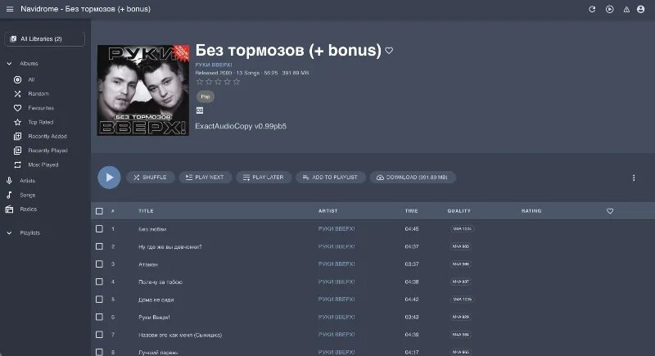
Task: Favourite the album with the heart icon
Action: pos(389,51)
